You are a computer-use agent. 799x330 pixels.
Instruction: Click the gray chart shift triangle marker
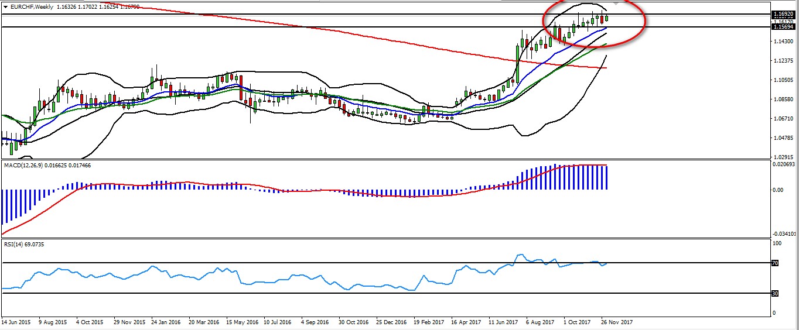pos(616,3)
